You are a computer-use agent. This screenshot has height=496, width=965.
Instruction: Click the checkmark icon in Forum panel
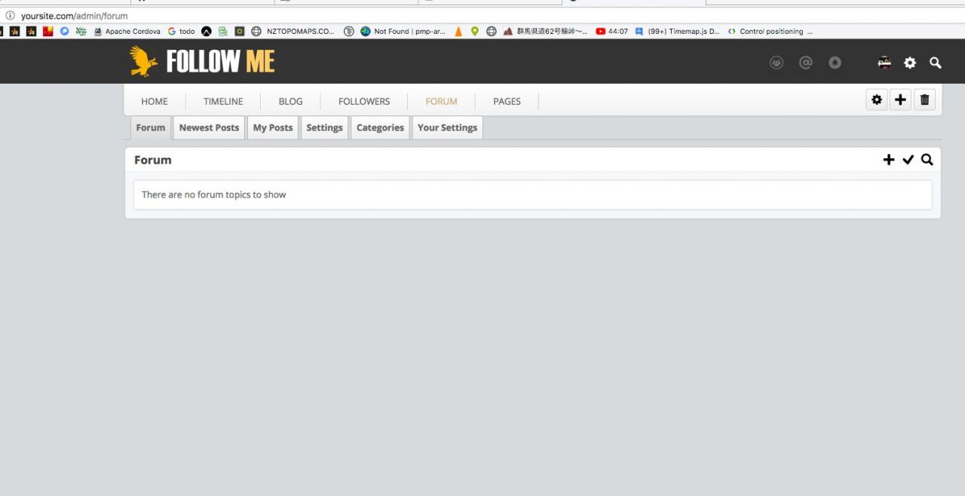coord(908,160)
